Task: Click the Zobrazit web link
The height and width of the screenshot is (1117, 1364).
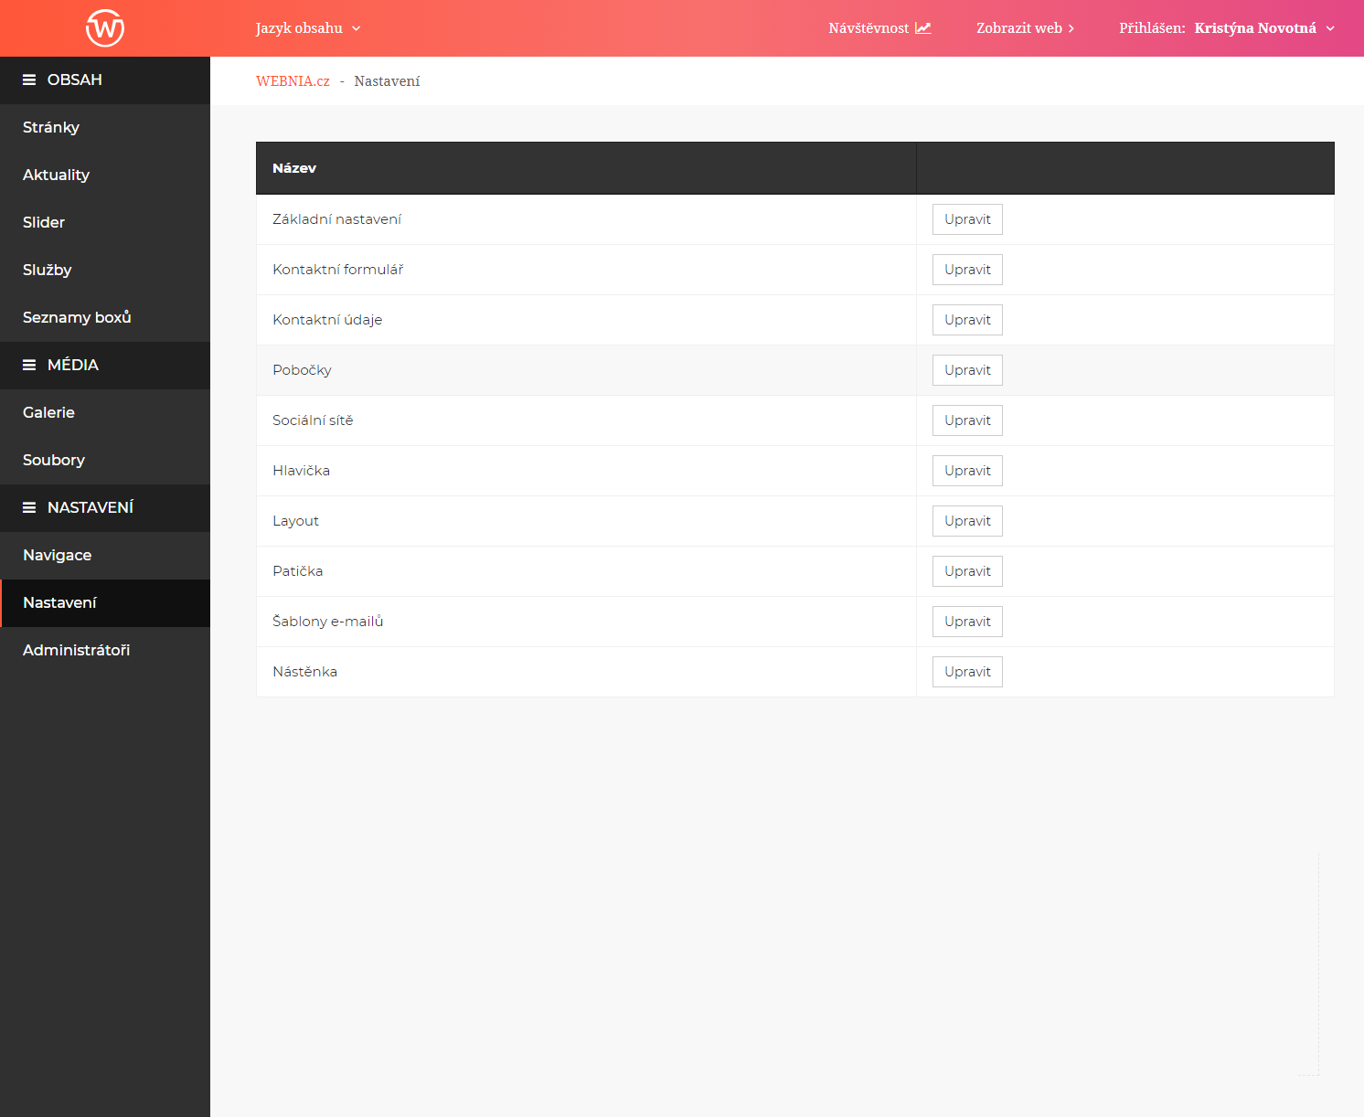Action: [1025, 28]
